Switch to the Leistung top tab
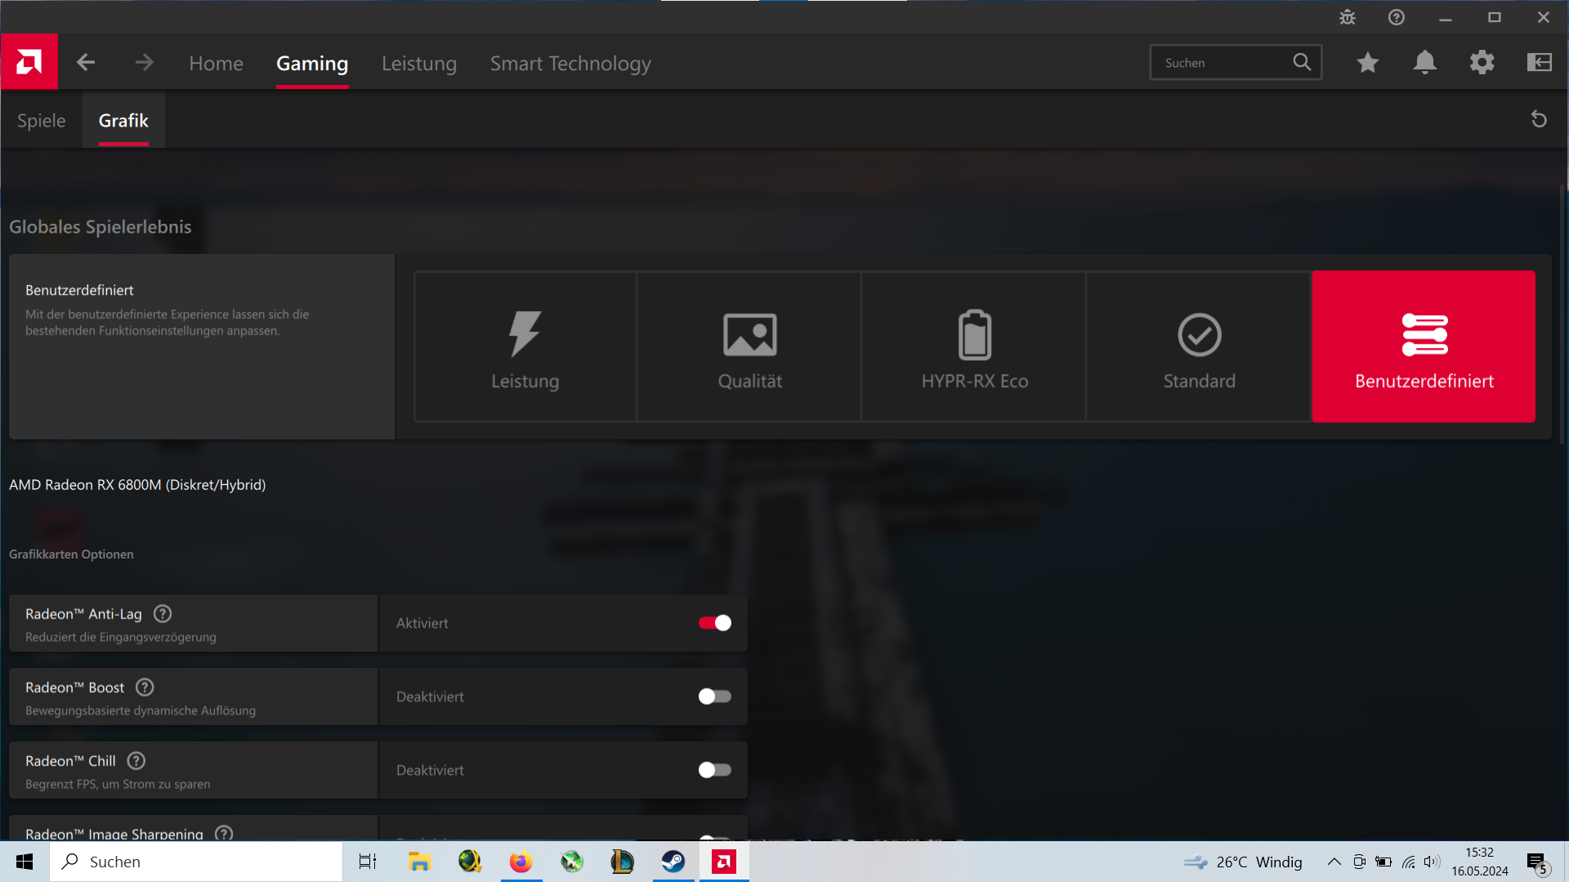Image resolution: width=1569 pixels, height=882 pixels. coord(418,63)
